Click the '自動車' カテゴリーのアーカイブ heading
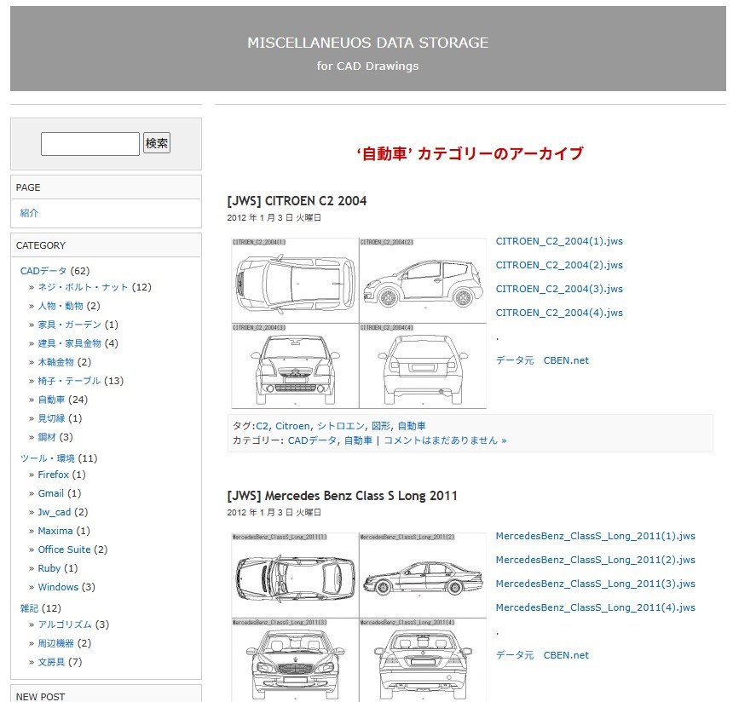Viewport: 733px width, 702px height. coord(470,153)
